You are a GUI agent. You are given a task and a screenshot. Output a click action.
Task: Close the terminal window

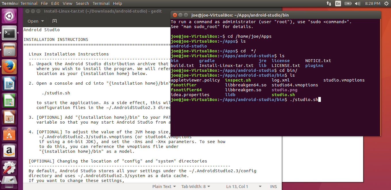pos(175,15)
